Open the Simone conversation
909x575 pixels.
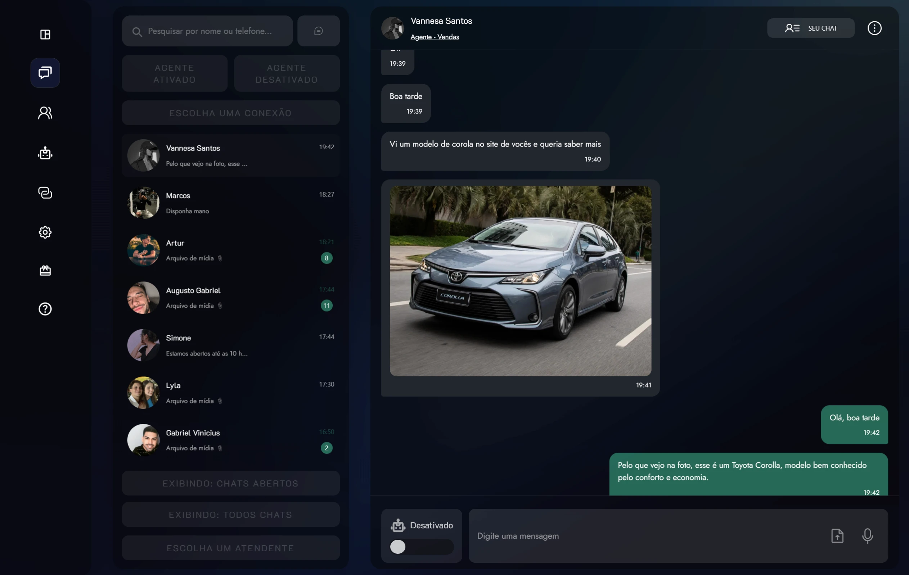(x=231, y=345)
